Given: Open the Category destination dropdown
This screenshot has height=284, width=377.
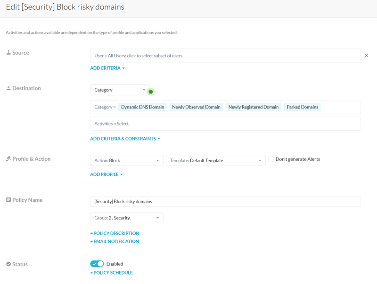Looking at the screenshot, I should click(120, 90).
